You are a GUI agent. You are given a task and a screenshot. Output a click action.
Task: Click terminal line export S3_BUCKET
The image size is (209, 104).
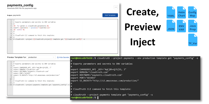click(105, 81)
